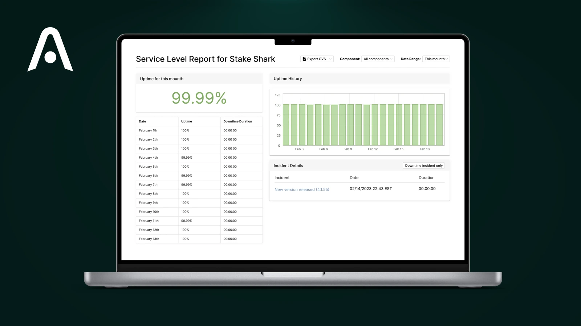Click the Uptime History panel header
Viewport: 581px width, 326px height.
click(x=288, y=79)
